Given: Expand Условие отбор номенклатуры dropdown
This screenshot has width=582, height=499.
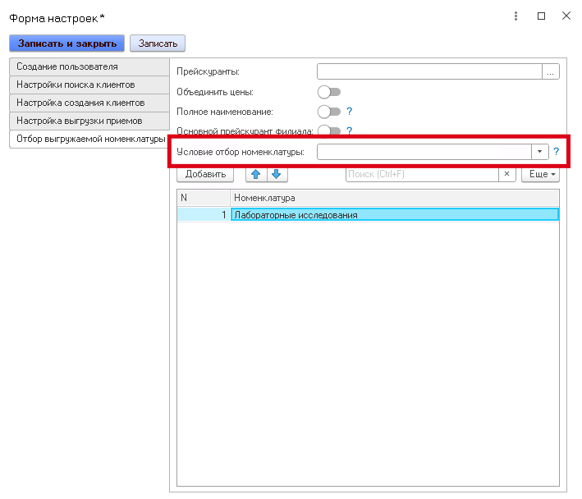Looking at the screenshot, I should pyautogui.click(x=539, y=152).
